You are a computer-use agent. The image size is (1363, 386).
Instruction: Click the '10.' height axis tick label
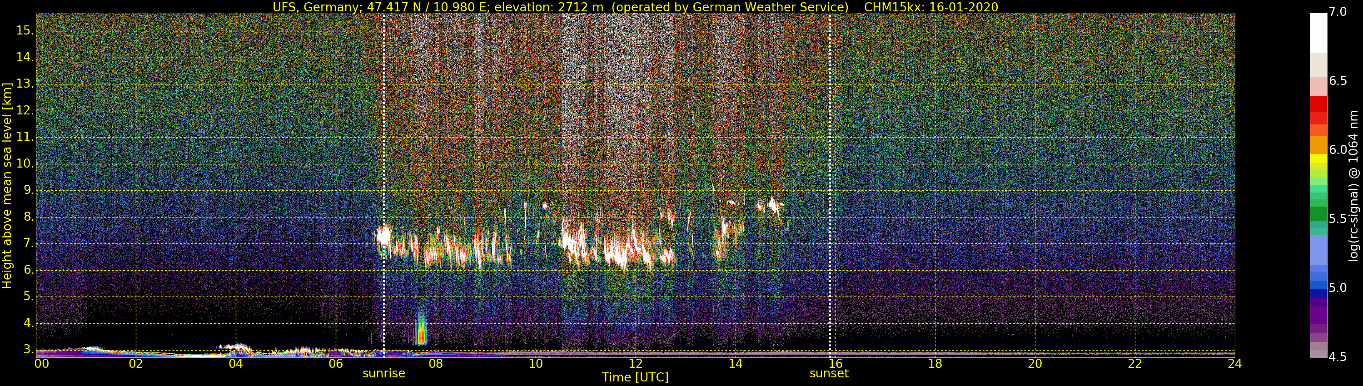coord(25,164)
